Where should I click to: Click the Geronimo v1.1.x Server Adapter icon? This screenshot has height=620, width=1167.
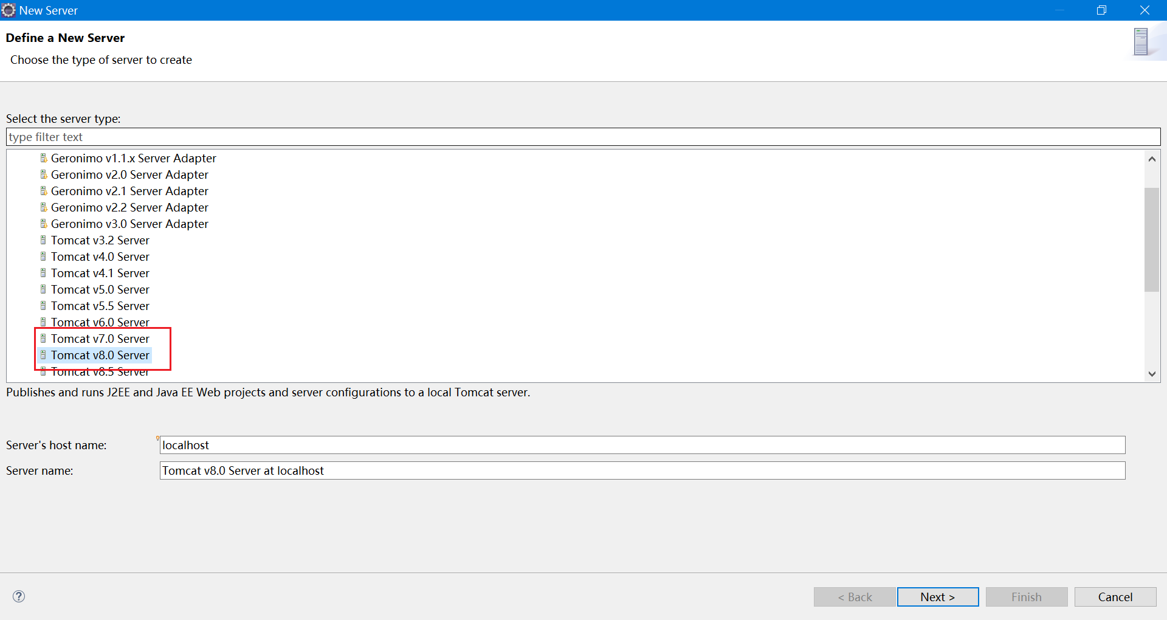pyautogui.click(x=43, y=158)
